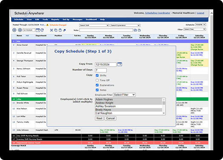Screen dimensions: 223x160
Task: Click the cut scissors icon
Action: (51, 30)
